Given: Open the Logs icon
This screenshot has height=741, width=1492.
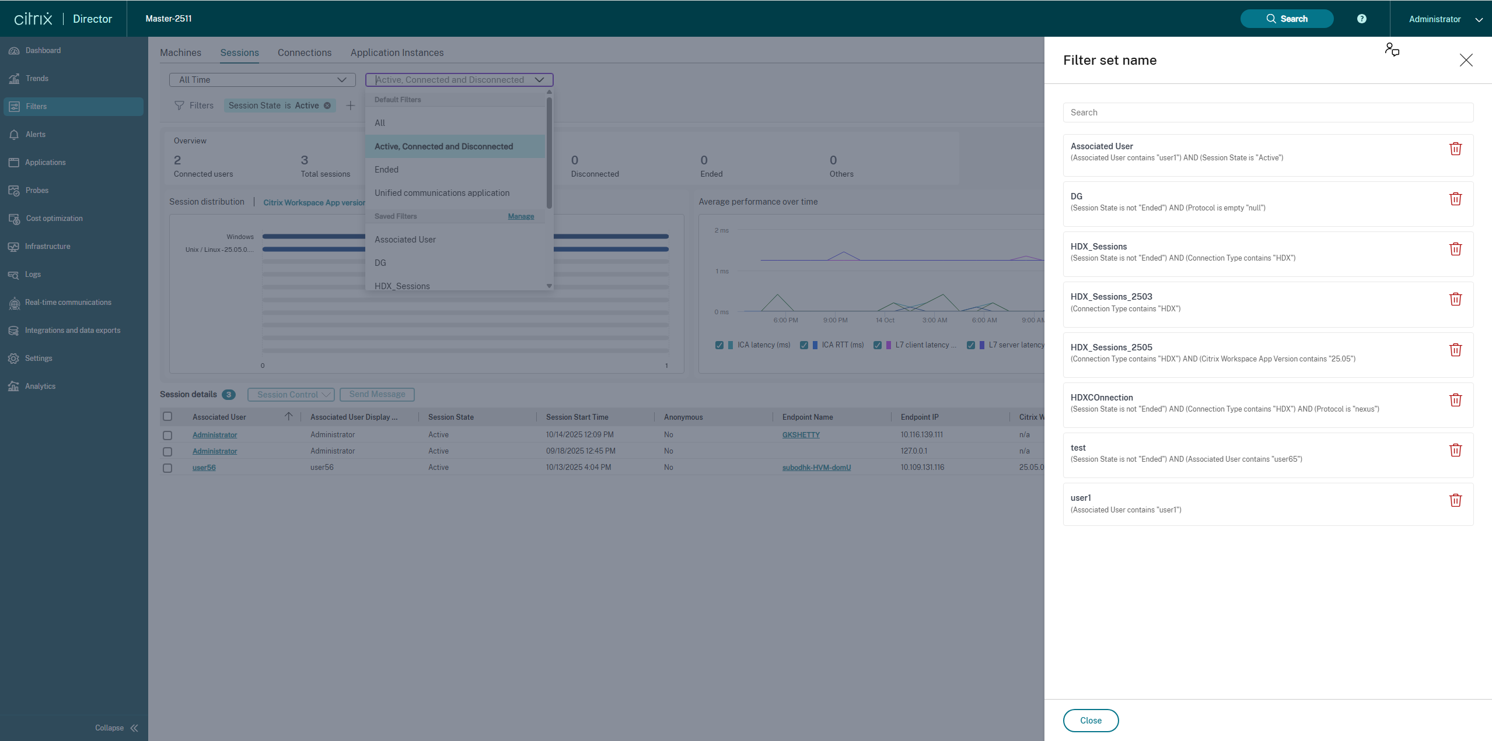Looking at the screenshot, I should coord(14,275).
